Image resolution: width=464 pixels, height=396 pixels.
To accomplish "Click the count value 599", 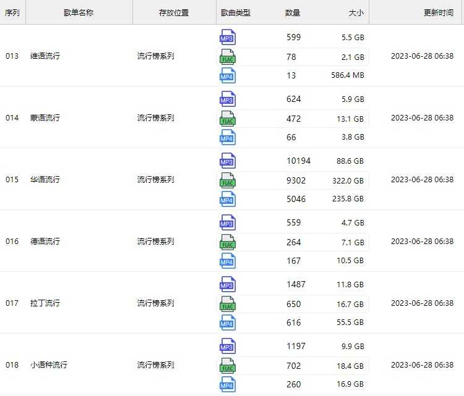I will [x=293, y=37].
